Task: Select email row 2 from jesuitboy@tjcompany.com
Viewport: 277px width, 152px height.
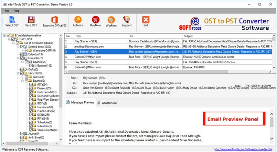Action: tap(168, 47)
